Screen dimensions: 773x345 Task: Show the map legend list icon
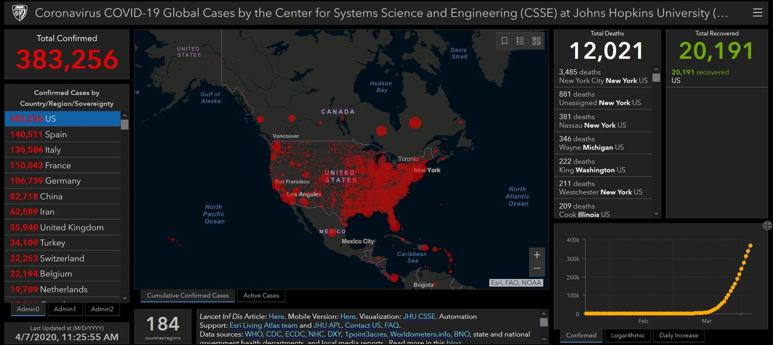[520, 41]
